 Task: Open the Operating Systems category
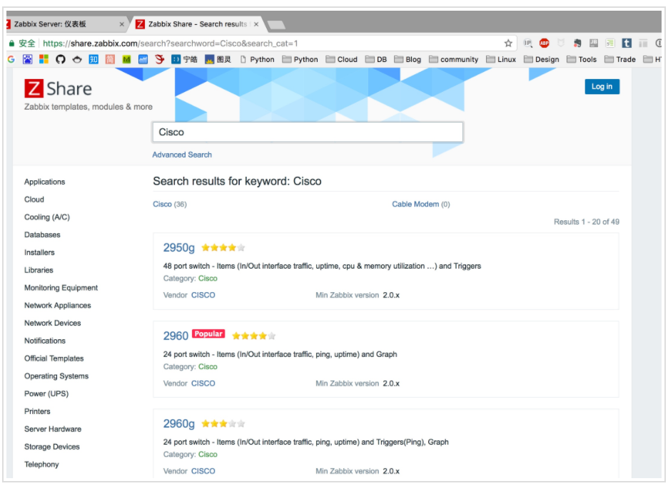[56, 376]
